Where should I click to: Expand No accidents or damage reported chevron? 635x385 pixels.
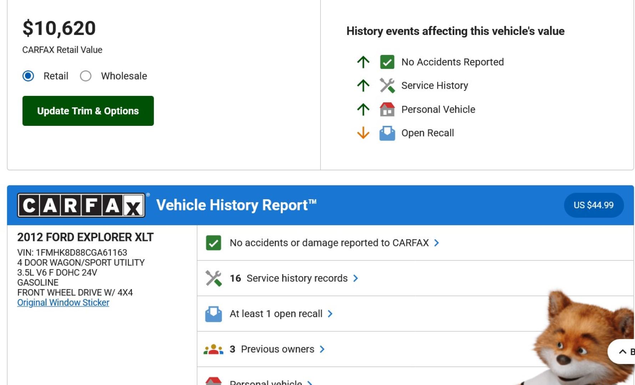437,243
